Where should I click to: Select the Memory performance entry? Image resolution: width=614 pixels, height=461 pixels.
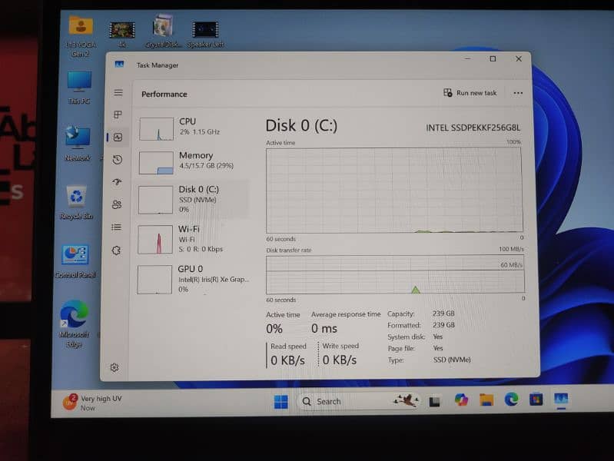click(x=194, y=162)
